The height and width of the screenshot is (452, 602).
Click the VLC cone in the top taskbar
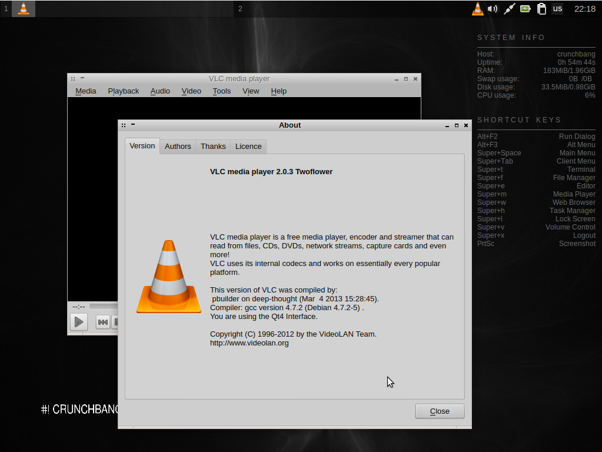tap(24, 8)
